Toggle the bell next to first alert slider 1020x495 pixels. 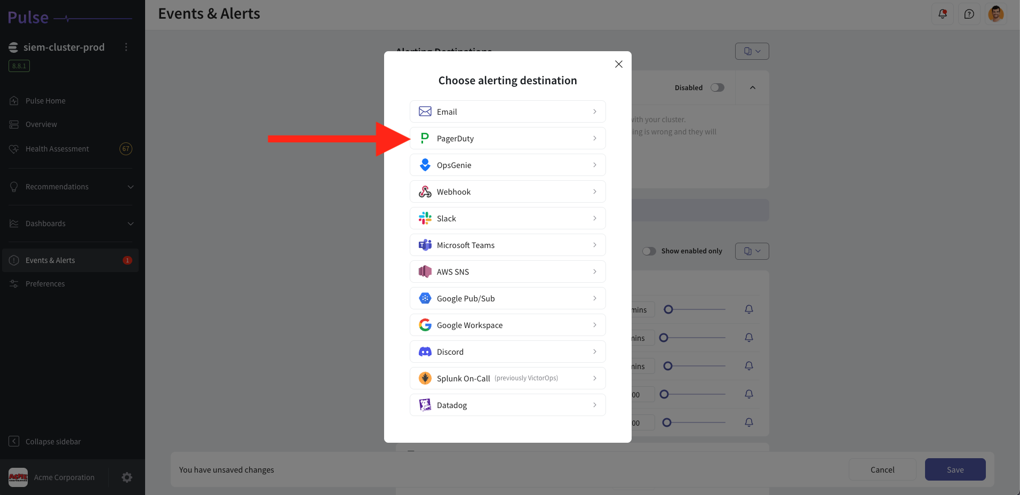click(x=748, y=309)
